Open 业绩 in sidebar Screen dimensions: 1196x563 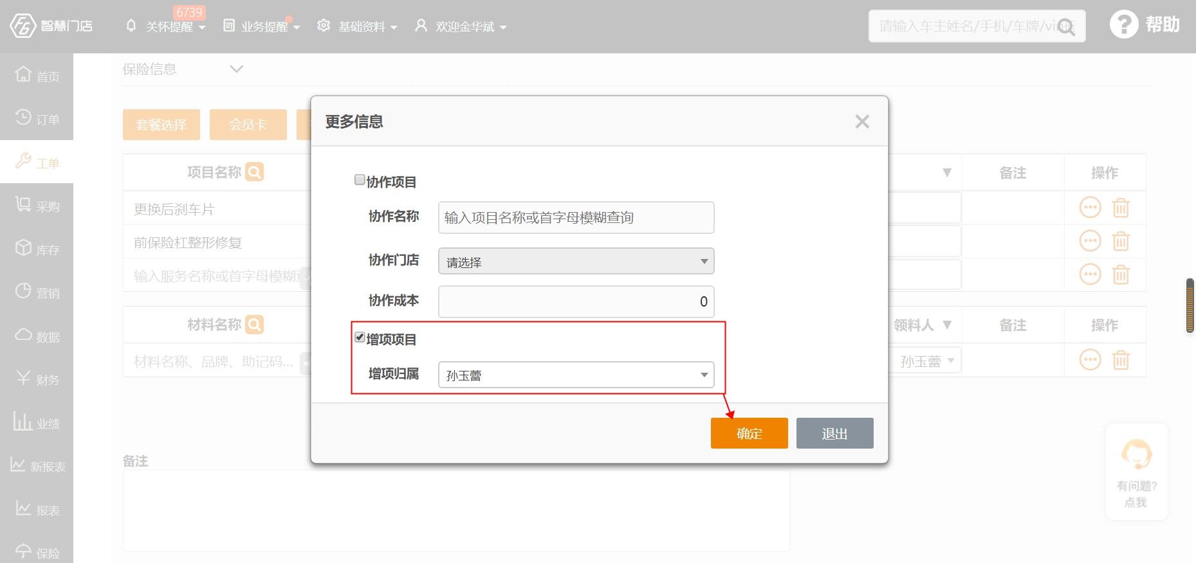click(37, 422)
